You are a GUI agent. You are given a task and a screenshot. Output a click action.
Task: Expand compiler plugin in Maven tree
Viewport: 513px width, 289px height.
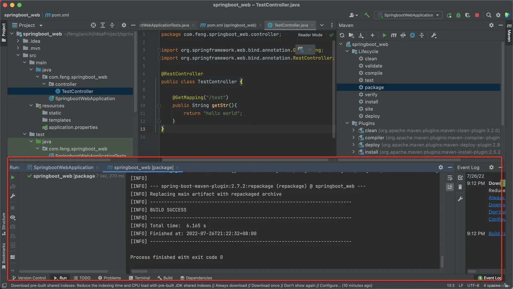(354, 138)
